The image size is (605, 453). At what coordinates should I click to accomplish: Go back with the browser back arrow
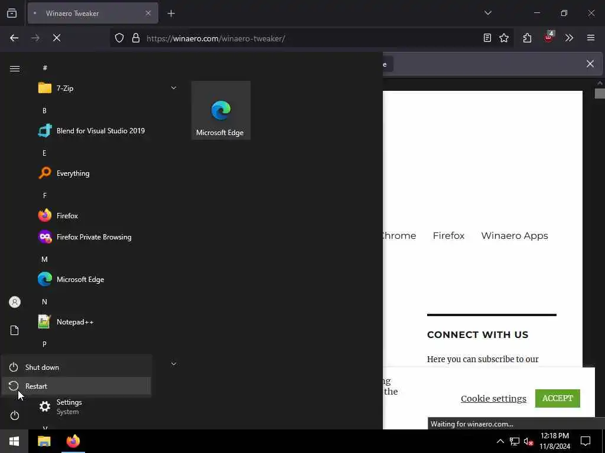pos(14,38)
